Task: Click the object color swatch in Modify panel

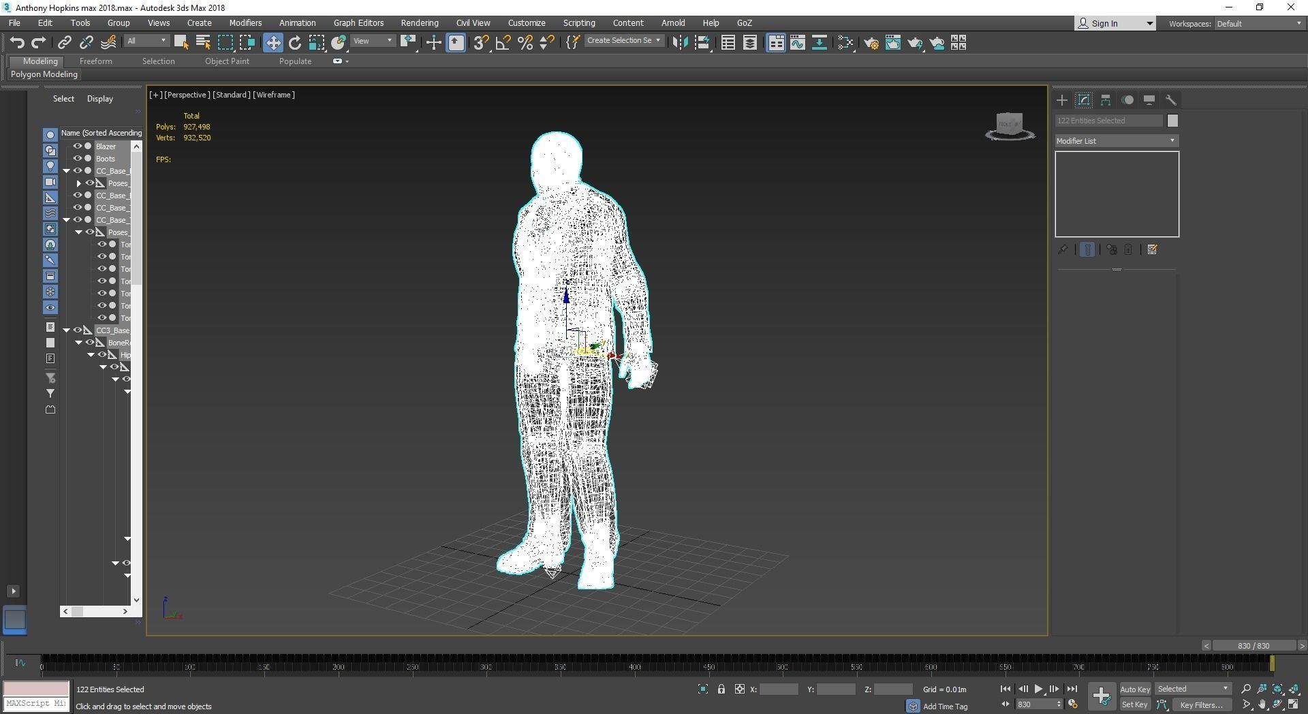Action: [1172, 121]
